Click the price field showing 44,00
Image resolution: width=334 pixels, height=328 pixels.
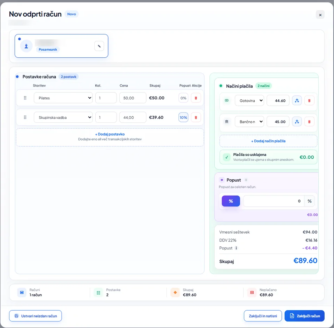click(x=133, y=117)
